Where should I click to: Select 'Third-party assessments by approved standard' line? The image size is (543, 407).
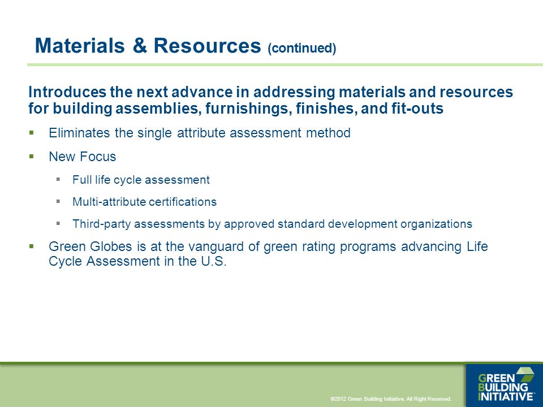click(272, 224)
